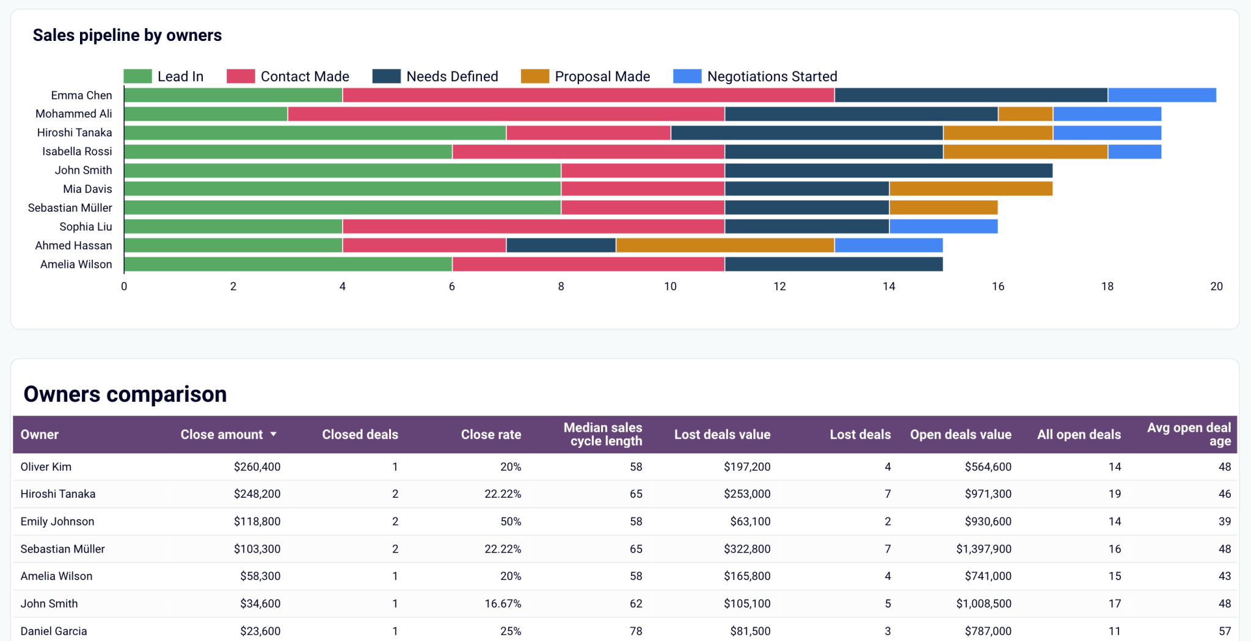
Task: Toggle the Proposal Made legend item
Action: [x=585, y=76]
